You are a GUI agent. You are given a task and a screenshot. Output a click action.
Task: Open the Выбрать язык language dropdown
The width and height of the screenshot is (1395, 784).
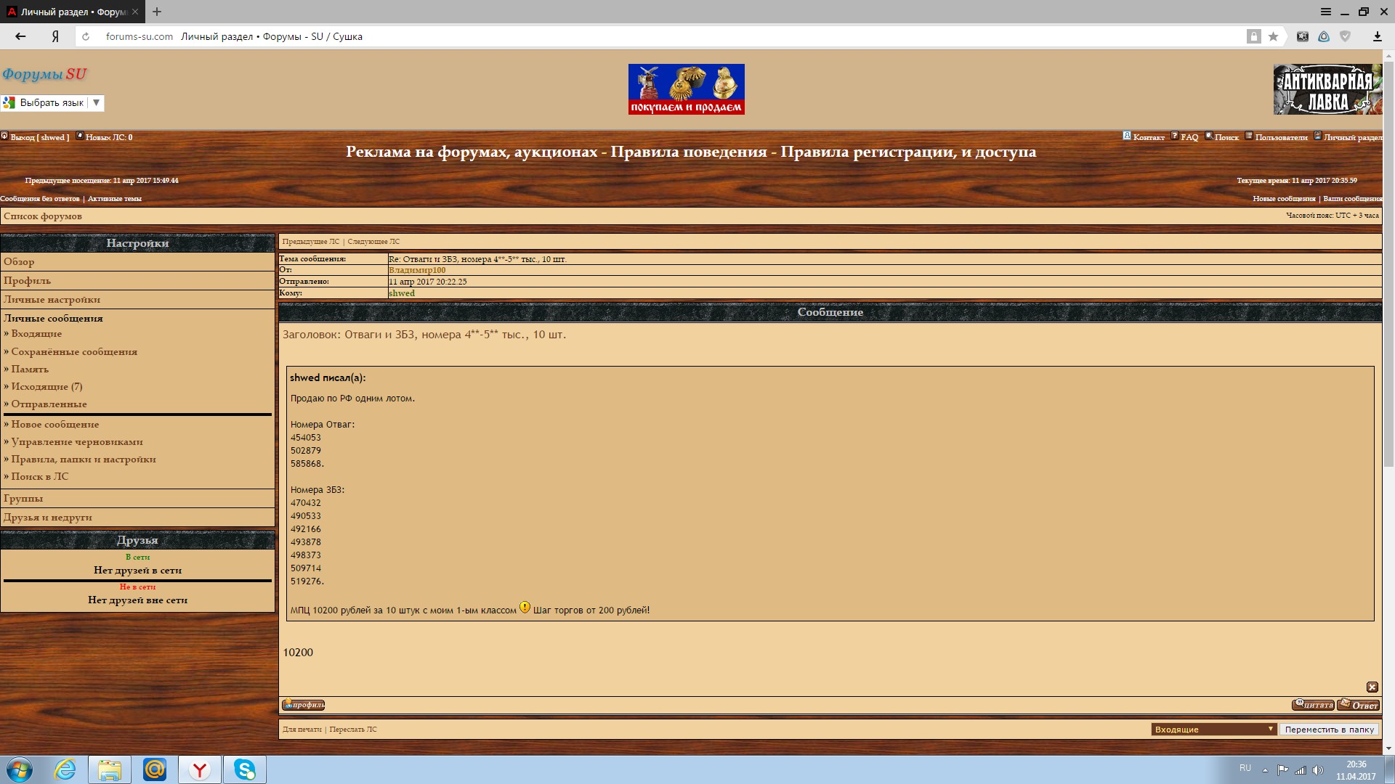point(52,103)
